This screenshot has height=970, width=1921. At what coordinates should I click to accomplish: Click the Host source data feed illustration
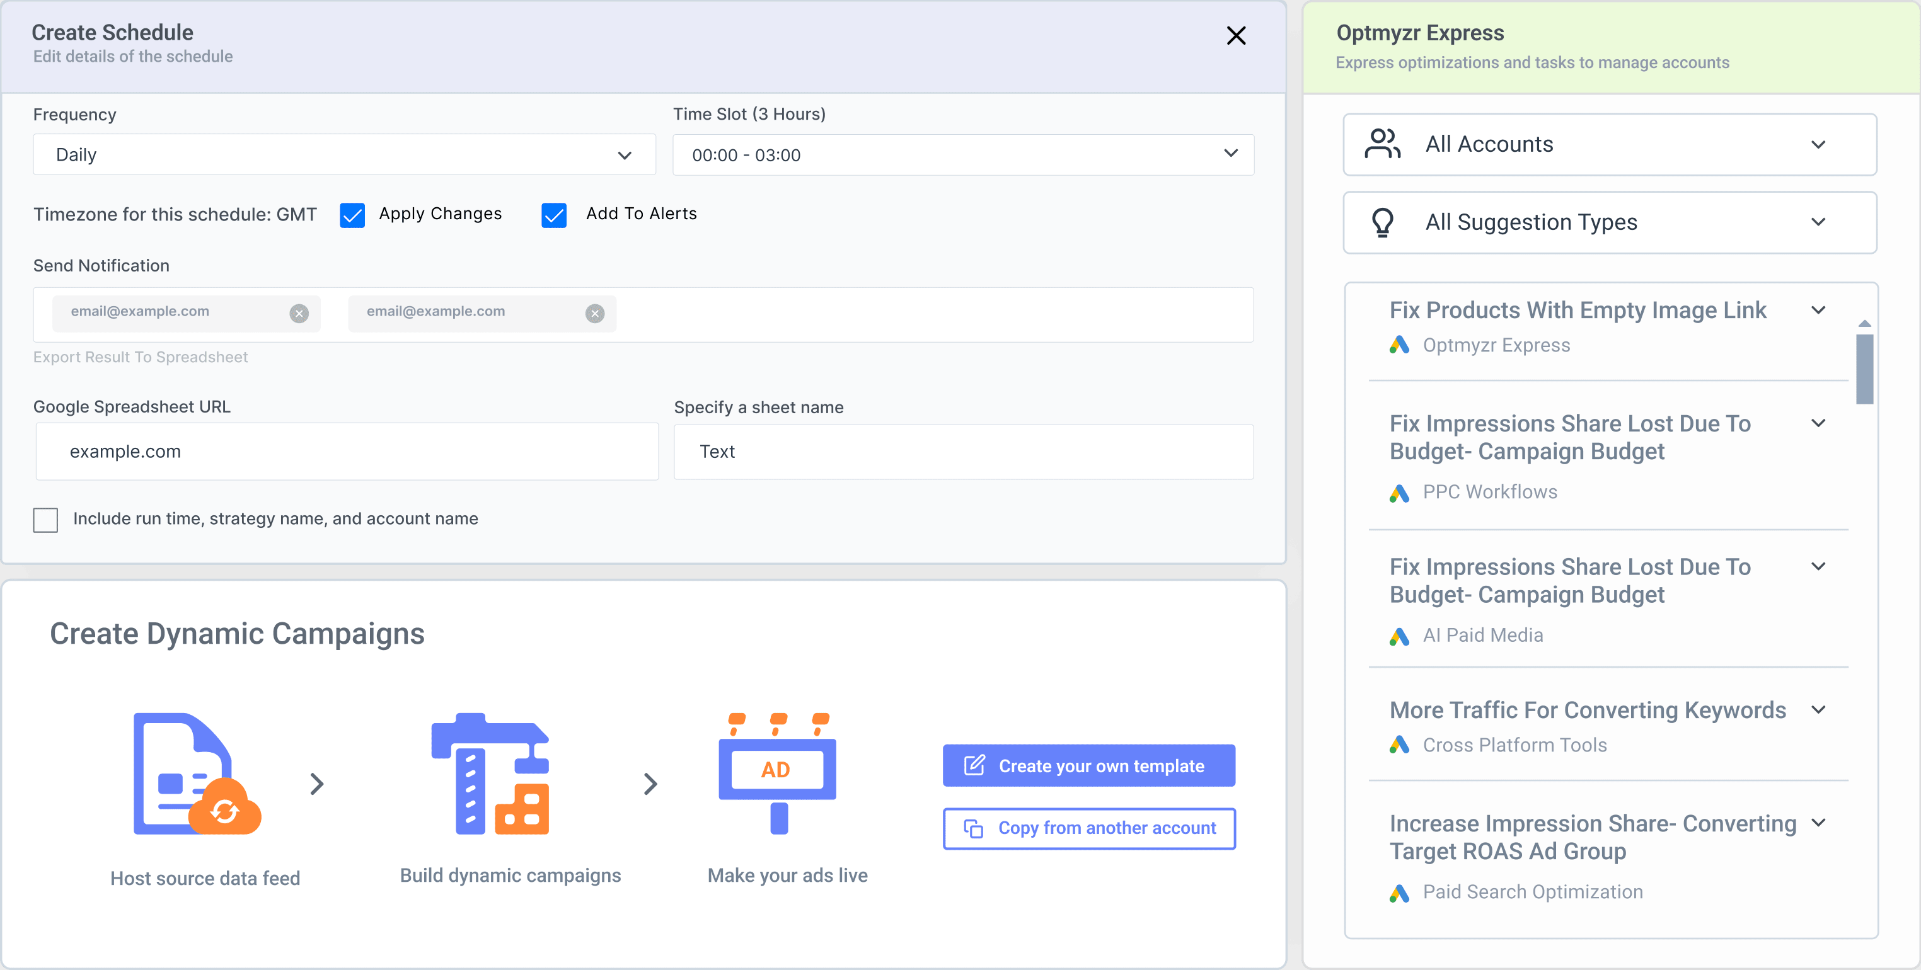click(x=198, y=773)
